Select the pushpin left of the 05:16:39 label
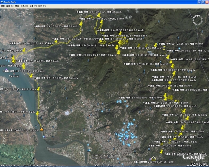The image size is (209, 167). (x=161, y=152)
